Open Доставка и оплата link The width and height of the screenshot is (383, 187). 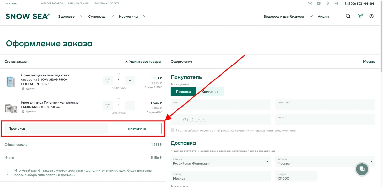[x=107, y=3]
